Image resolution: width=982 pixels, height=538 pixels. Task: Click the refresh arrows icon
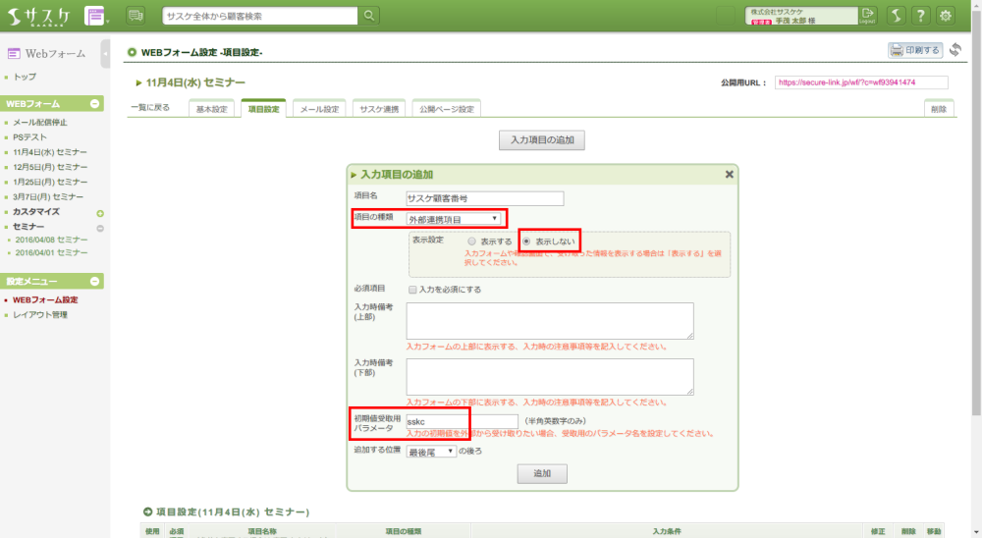[x=955, y=50]
